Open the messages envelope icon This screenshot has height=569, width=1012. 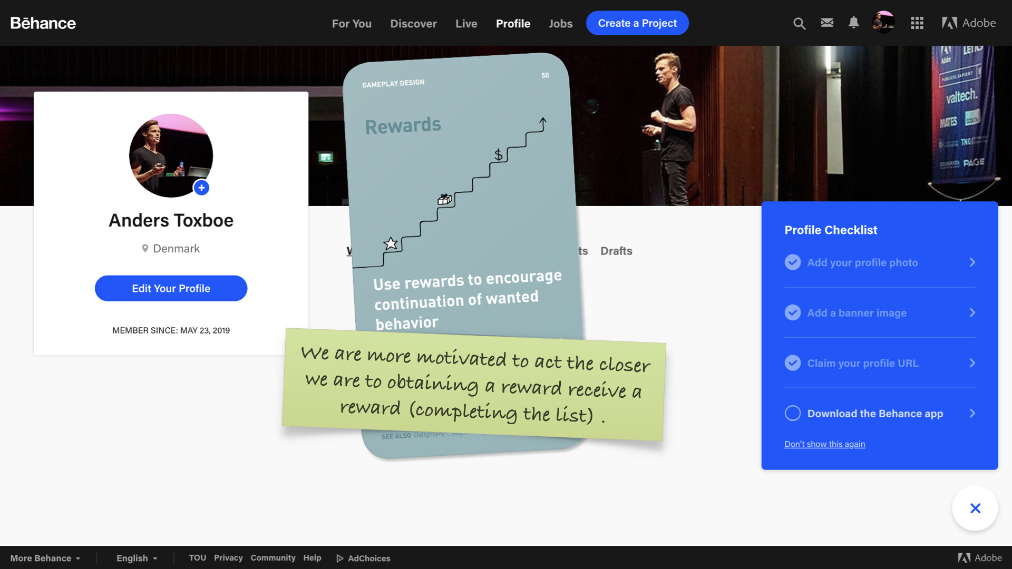point(826,23)
